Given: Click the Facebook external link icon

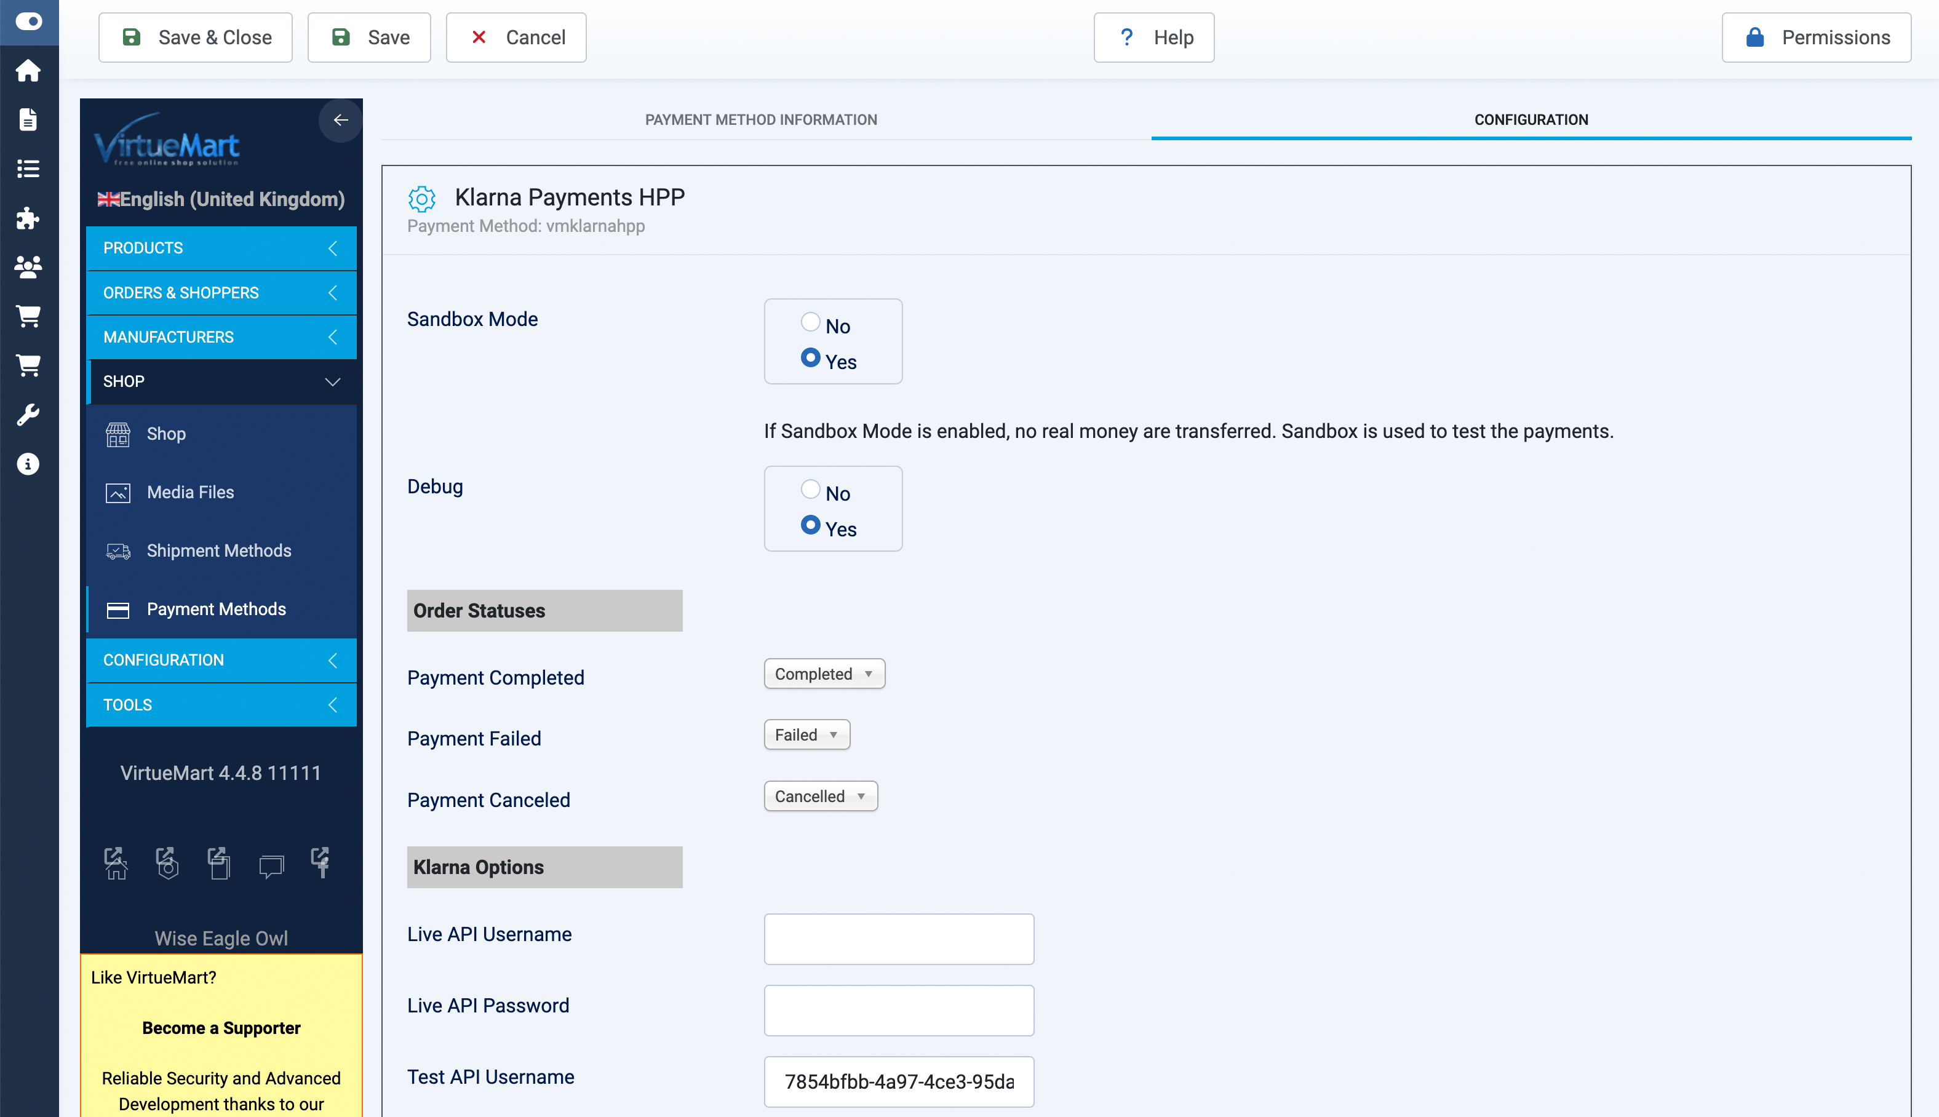Looking at the screenshot, I should click(321, 863).
